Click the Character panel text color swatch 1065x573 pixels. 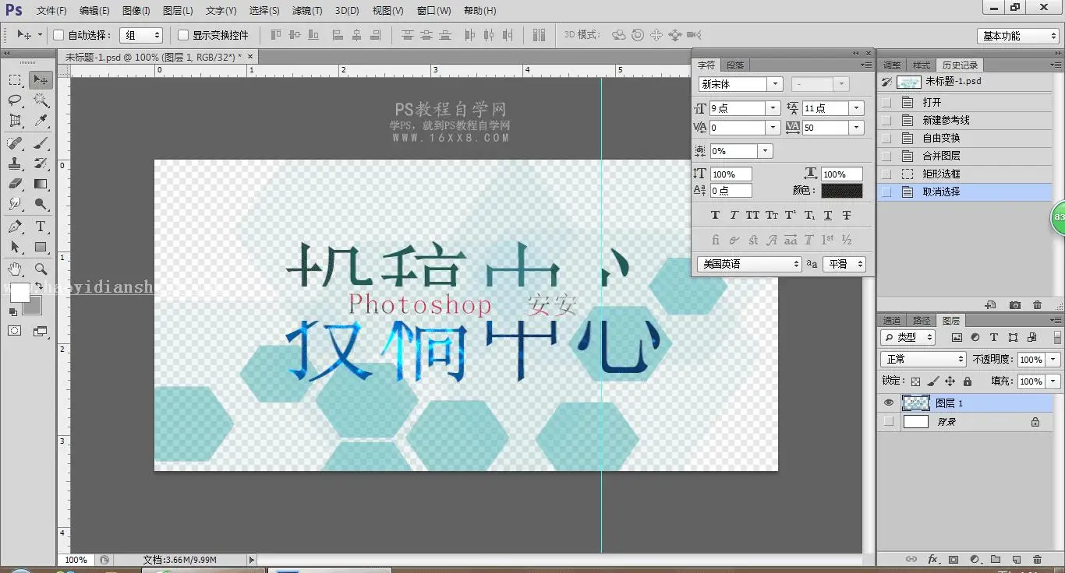[x=842, y=191]
